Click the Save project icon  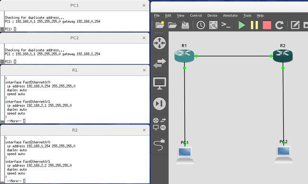(x=185, y=25)
